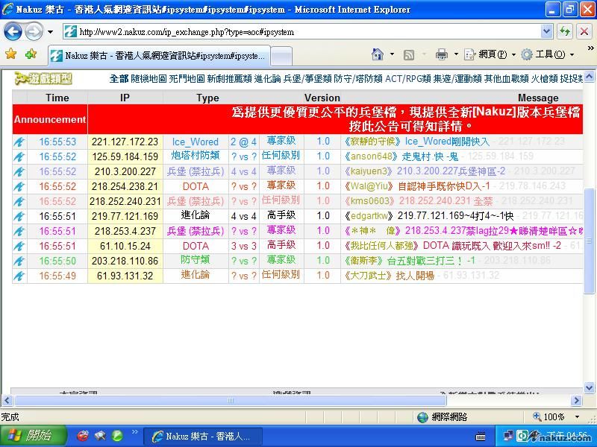Open the Windows 開始 Start button

[x=30, y=436]
